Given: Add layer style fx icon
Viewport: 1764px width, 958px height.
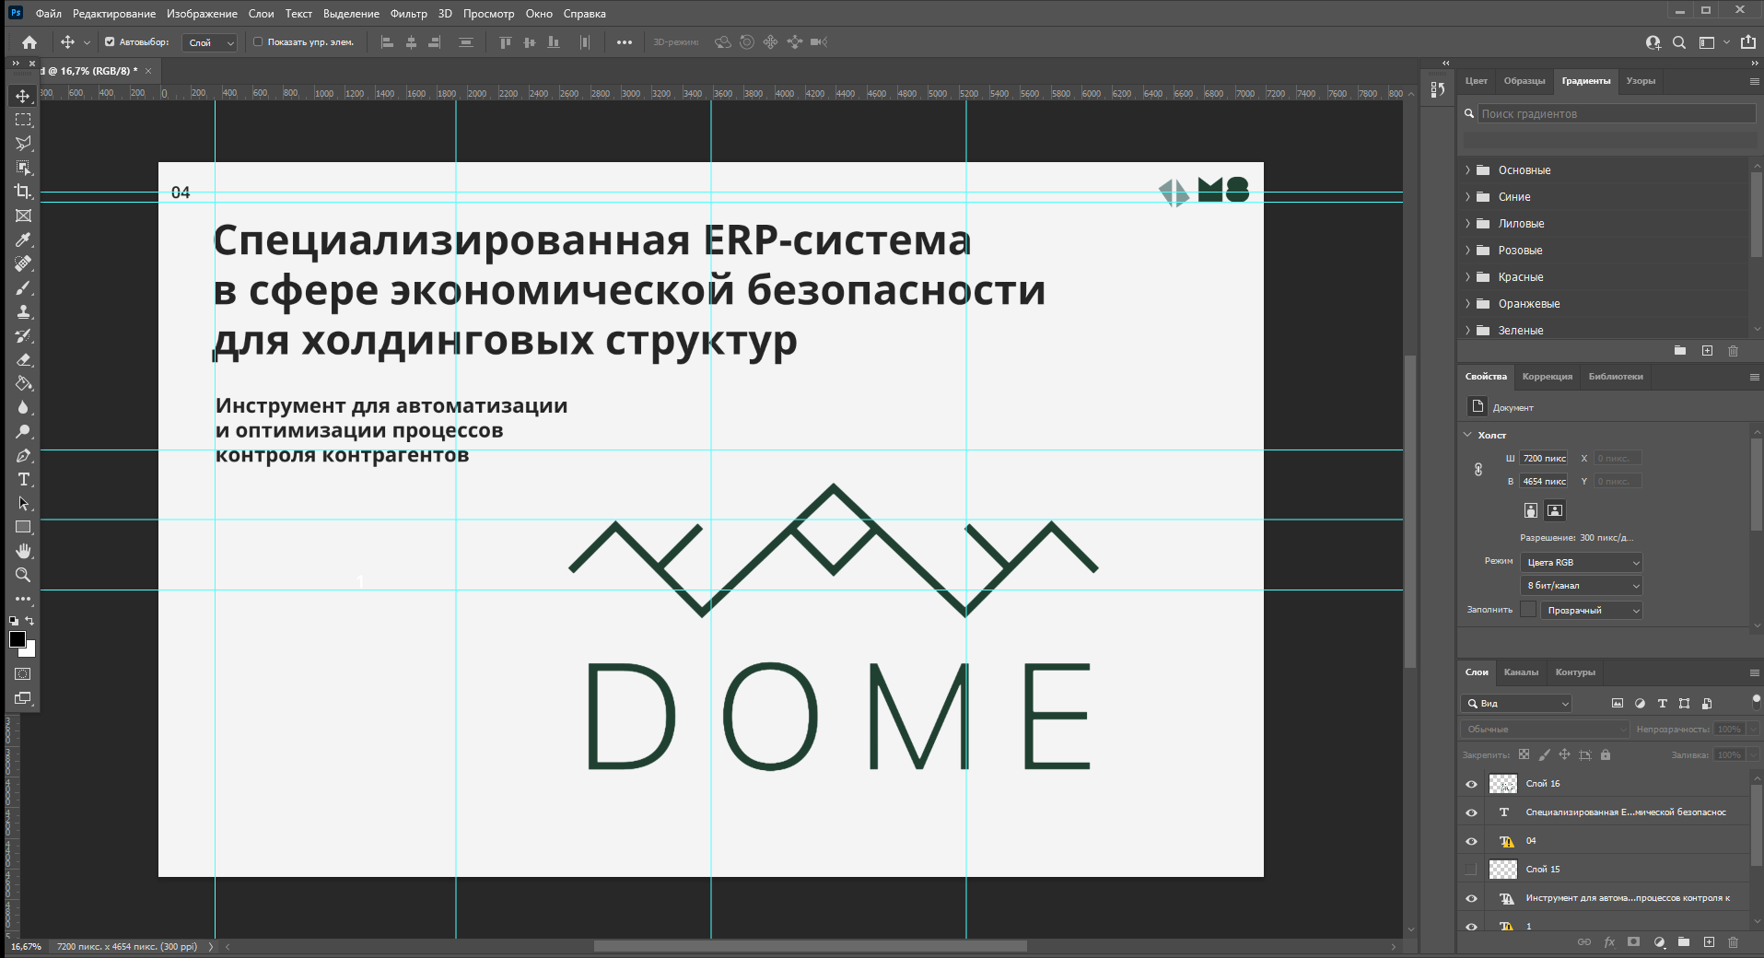Looking at the screenshot, I should [x=1609, y=942].
